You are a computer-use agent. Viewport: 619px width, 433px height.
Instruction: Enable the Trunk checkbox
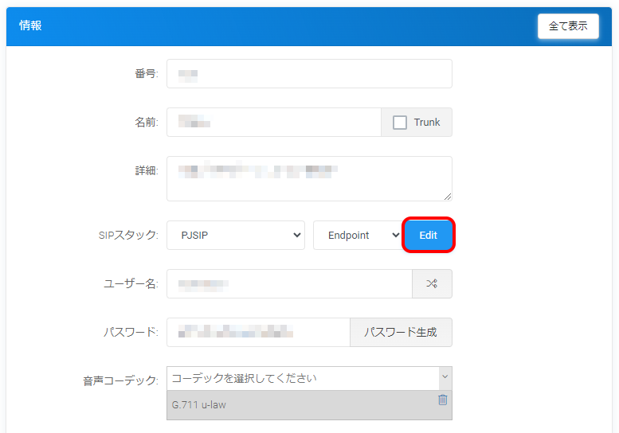pos(400,123)
